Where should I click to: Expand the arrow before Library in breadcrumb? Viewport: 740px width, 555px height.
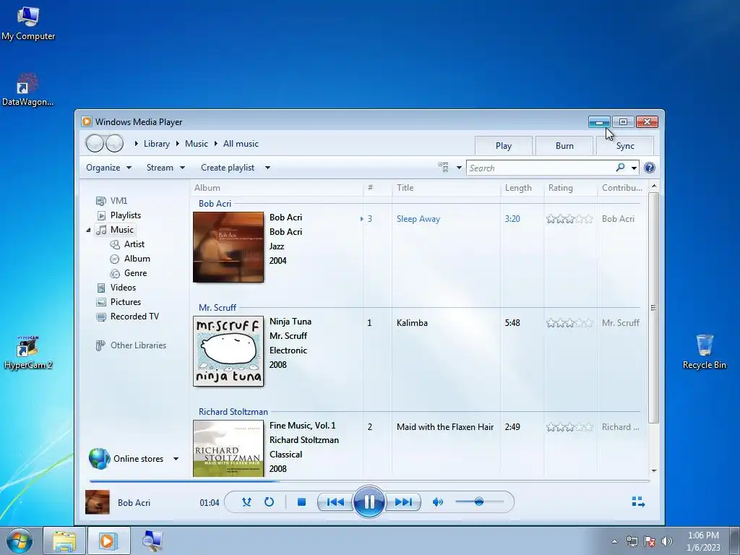pyautogui.click(x=137, y=144)
